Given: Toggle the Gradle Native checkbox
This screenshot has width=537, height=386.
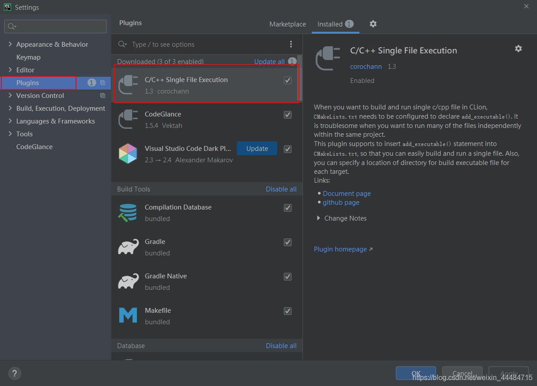Looking at the screenshot, I should coord(287,277).
